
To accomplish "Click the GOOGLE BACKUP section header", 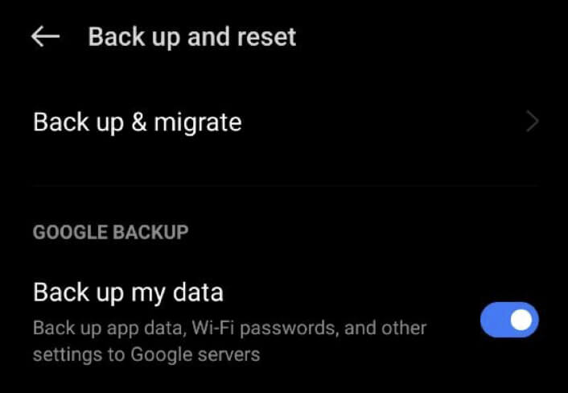I will 110,233.
